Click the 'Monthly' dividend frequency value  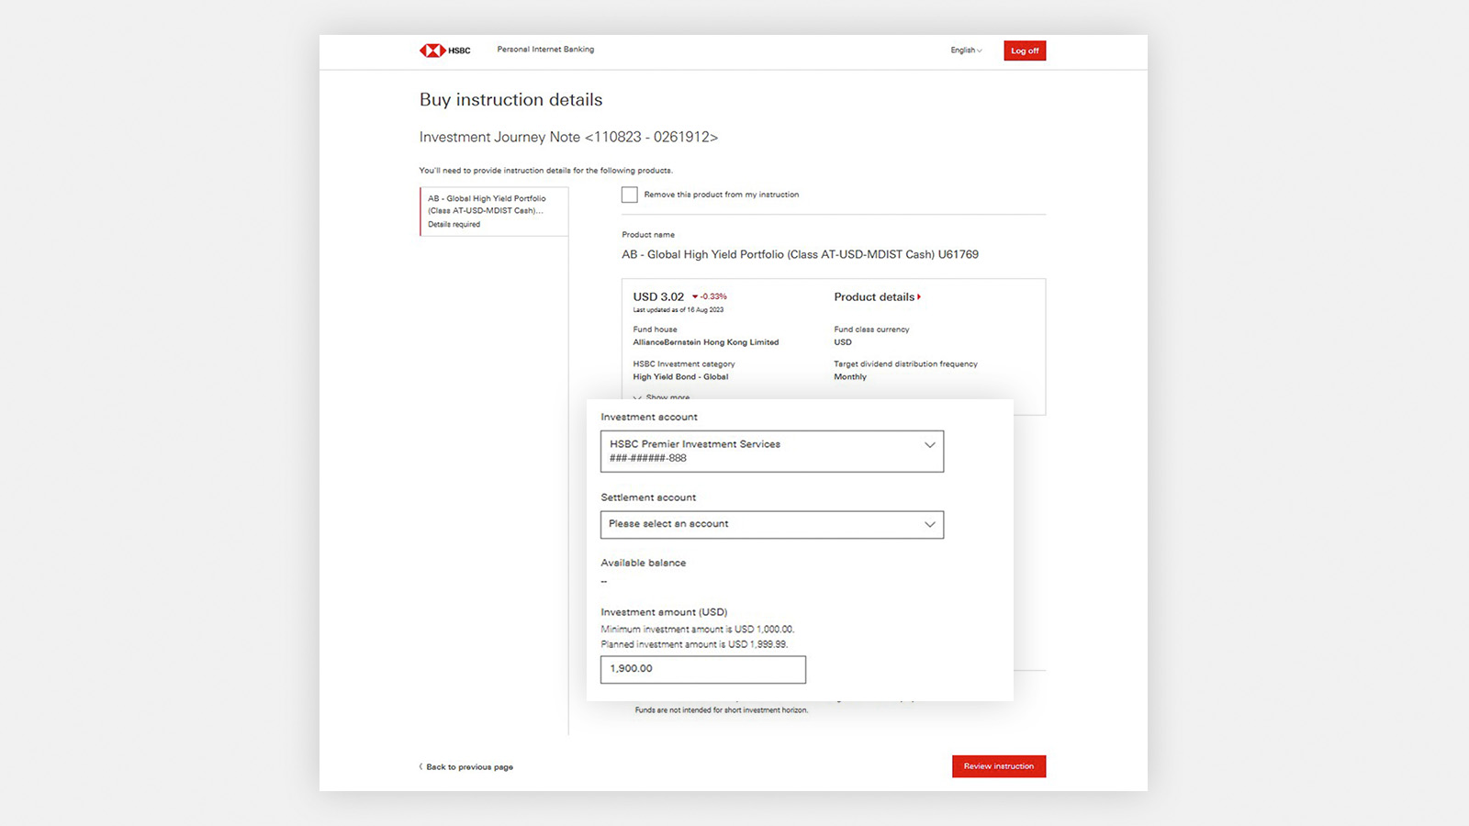pyautogui.click(x=850, y=377)
